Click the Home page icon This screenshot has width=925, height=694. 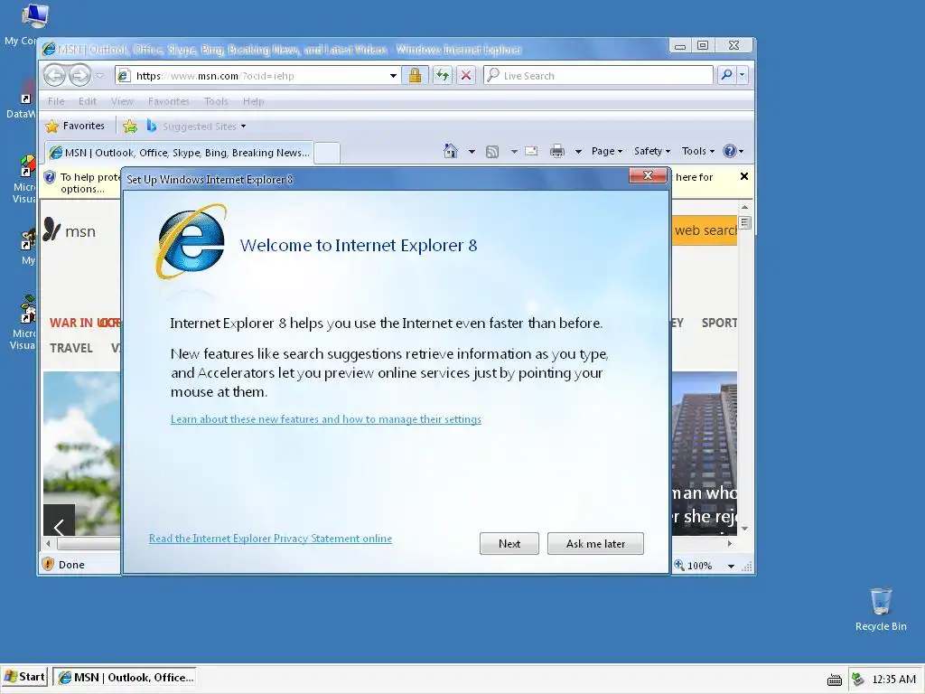click(451, 151)
